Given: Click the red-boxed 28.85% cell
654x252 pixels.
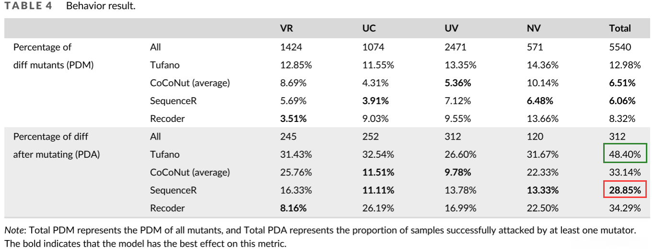Looking at the screenshot, I should coord(625,190).
